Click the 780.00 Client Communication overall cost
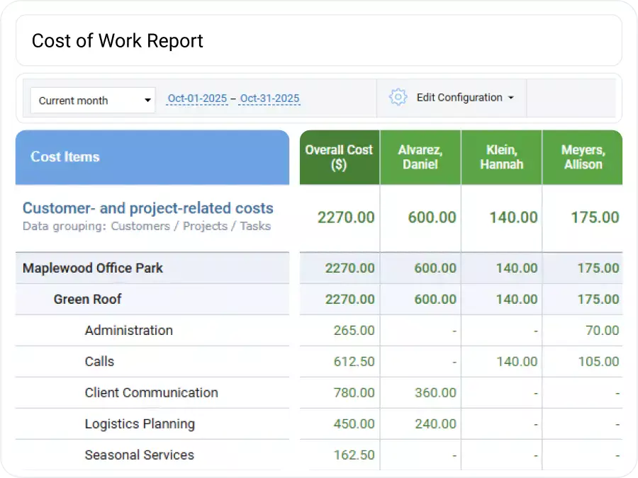Image resolution: width=638 pixels, height=478 pixels. tap(354, 393)
